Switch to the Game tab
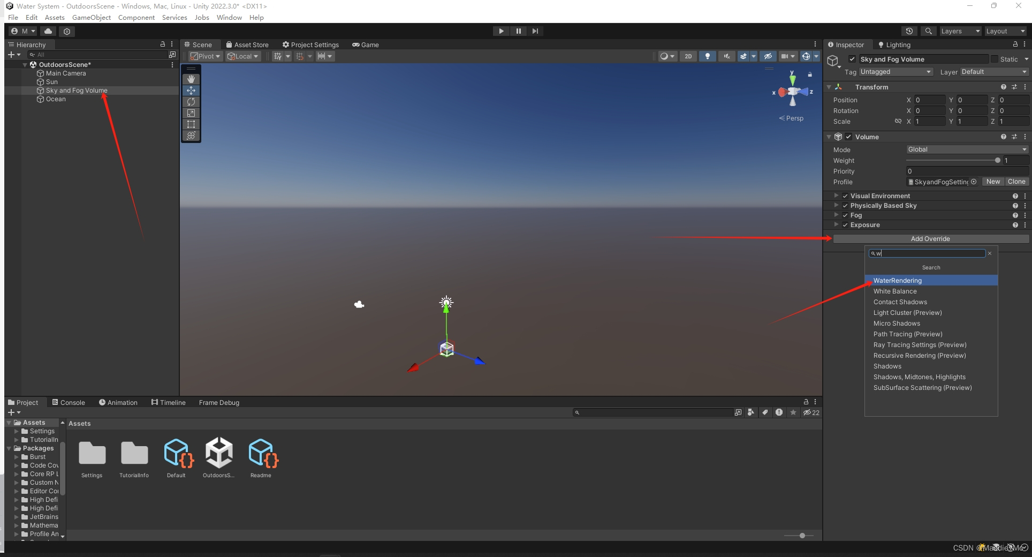Screen dimensions: 1032x557 pos(366,45)
